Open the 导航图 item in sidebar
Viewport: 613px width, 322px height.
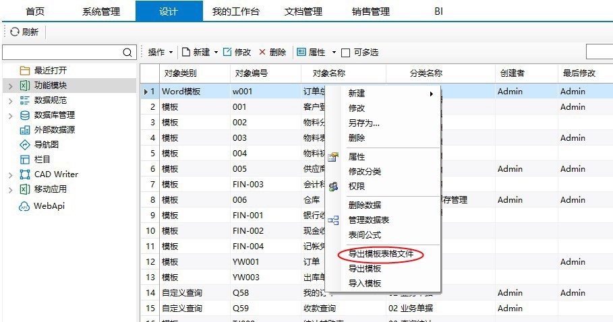click(46, 144)
